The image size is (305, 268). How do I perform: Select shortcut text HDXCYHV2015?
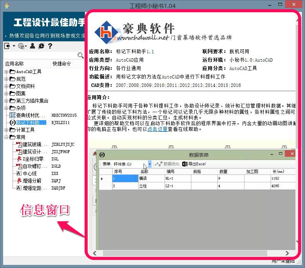64,115
